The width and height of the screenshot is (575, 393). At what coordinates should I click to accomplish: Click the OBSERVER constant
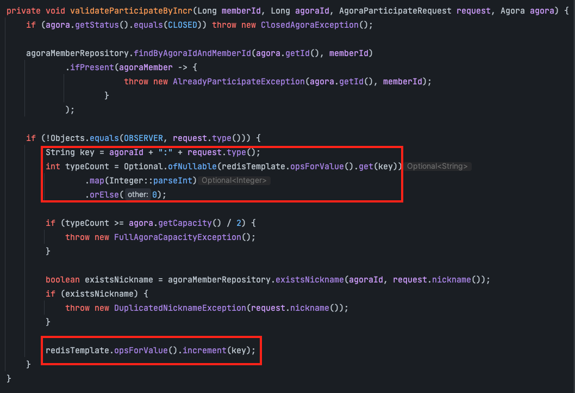click(x=146, y=138)
